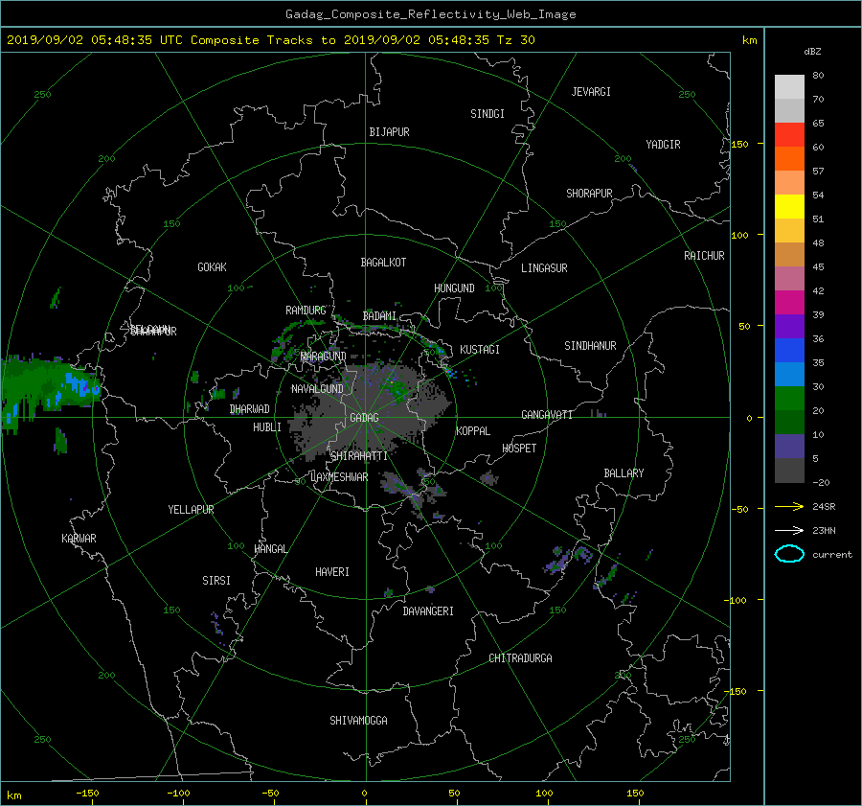Click the SHORAPUR city label

pos(589,194)
